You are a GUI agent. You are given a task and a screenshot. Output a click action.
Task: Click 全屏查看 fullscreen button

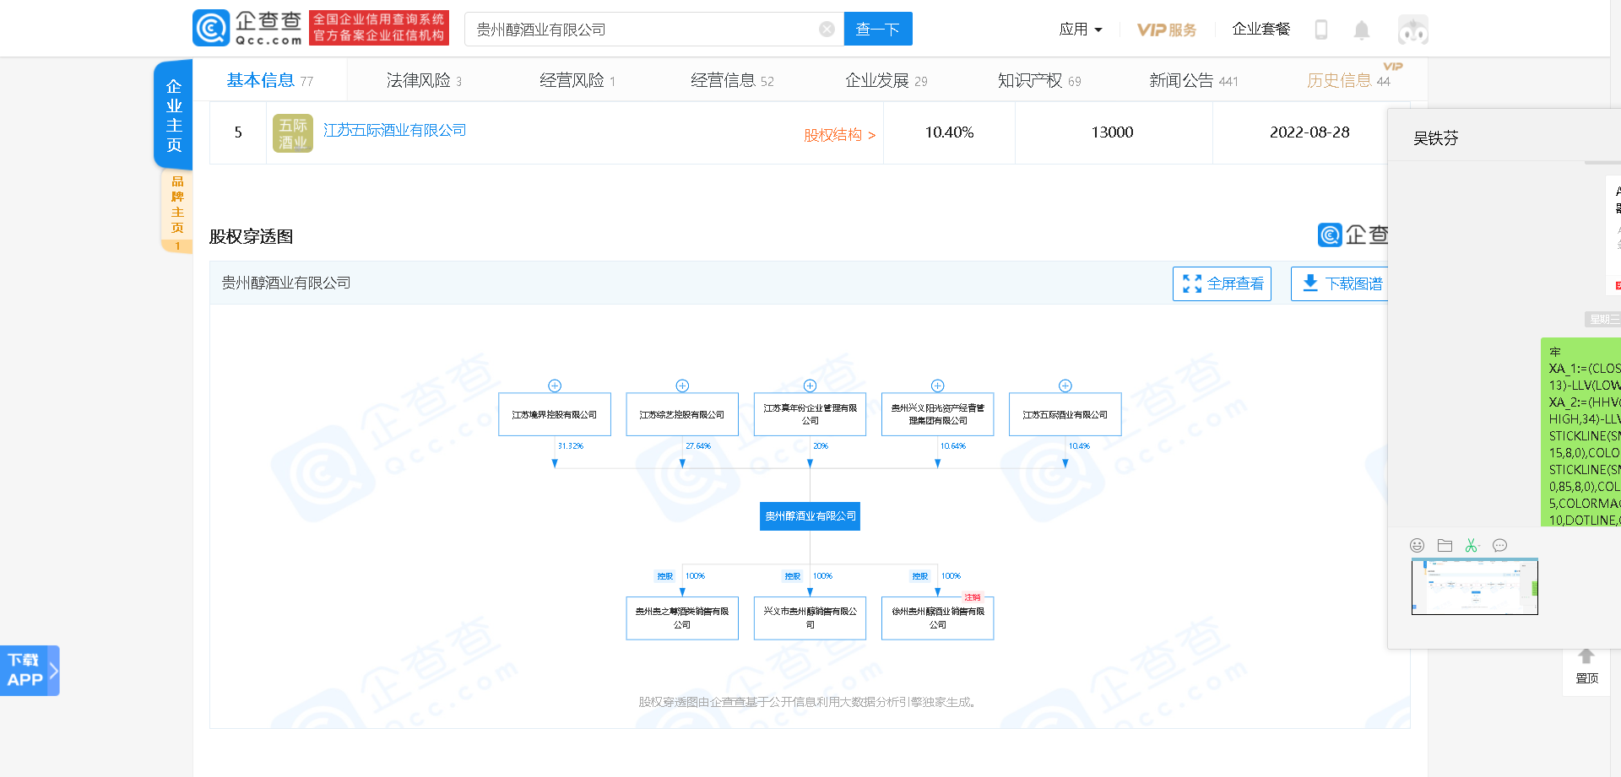pyautogui.click(x=1222, y=284)
